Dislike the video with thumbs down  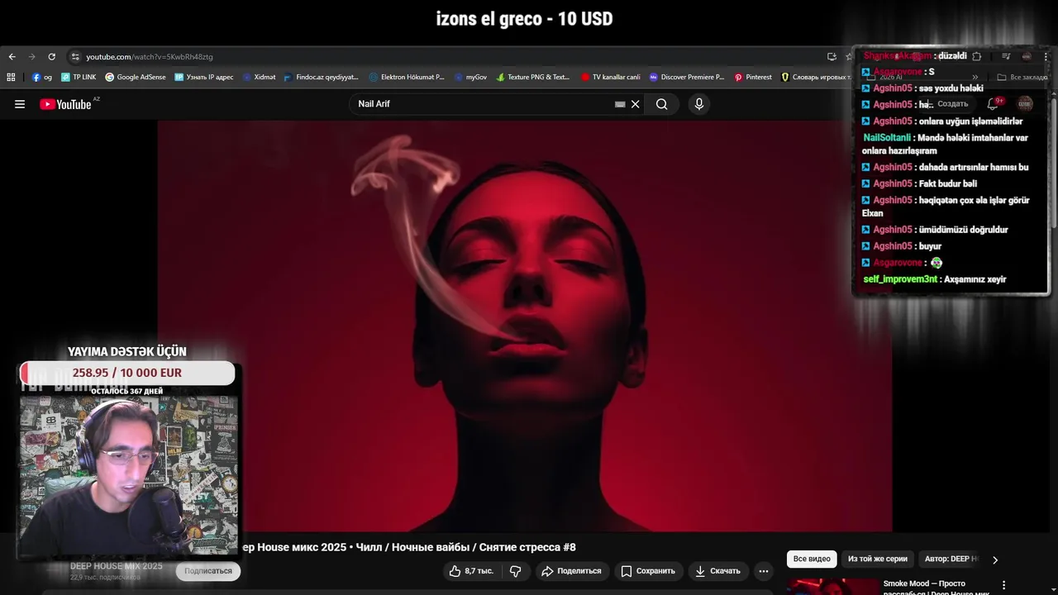coord(515,571)
